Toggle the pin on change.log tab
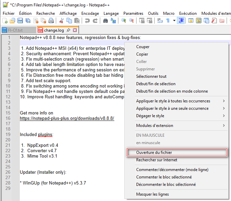 pos(68,30)
